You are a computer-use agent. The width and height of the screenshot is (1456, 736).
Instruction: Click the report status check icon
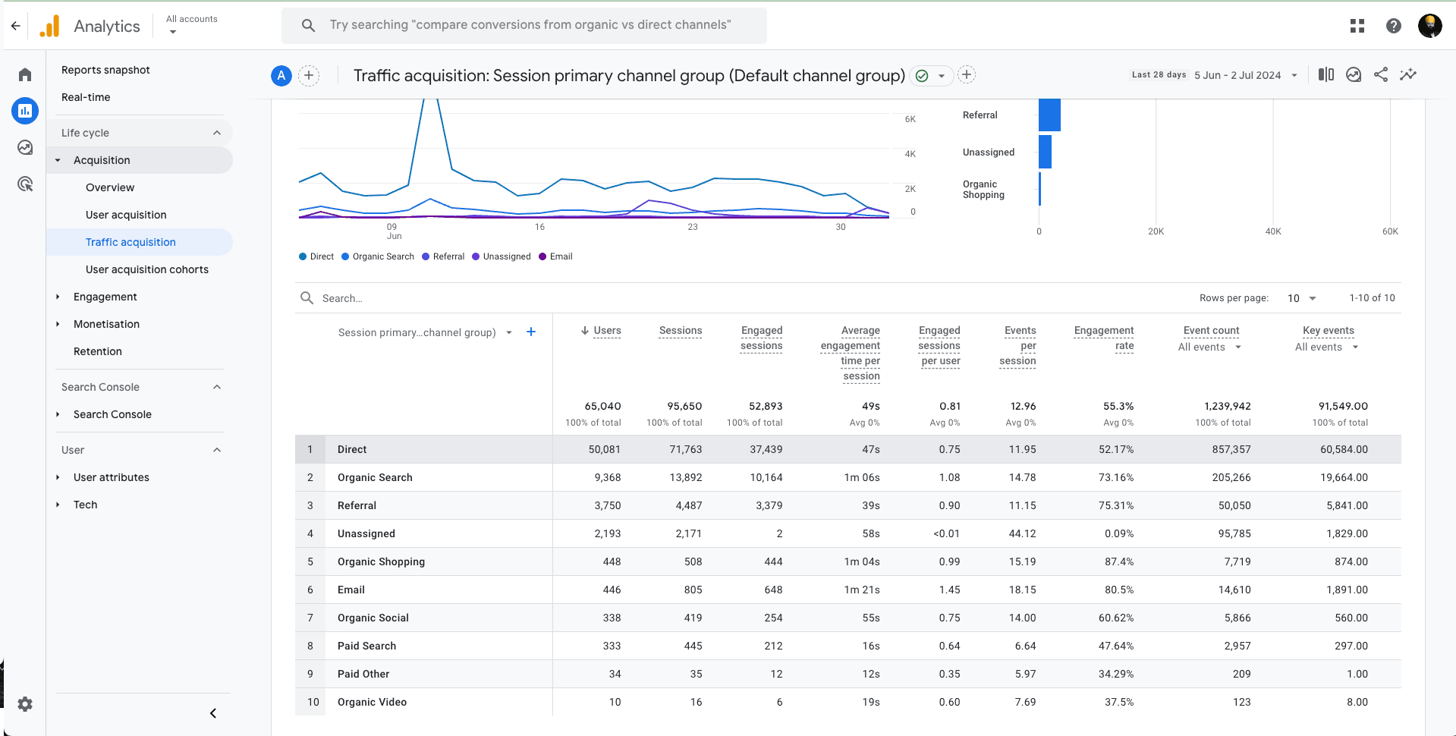click(922, 76)
